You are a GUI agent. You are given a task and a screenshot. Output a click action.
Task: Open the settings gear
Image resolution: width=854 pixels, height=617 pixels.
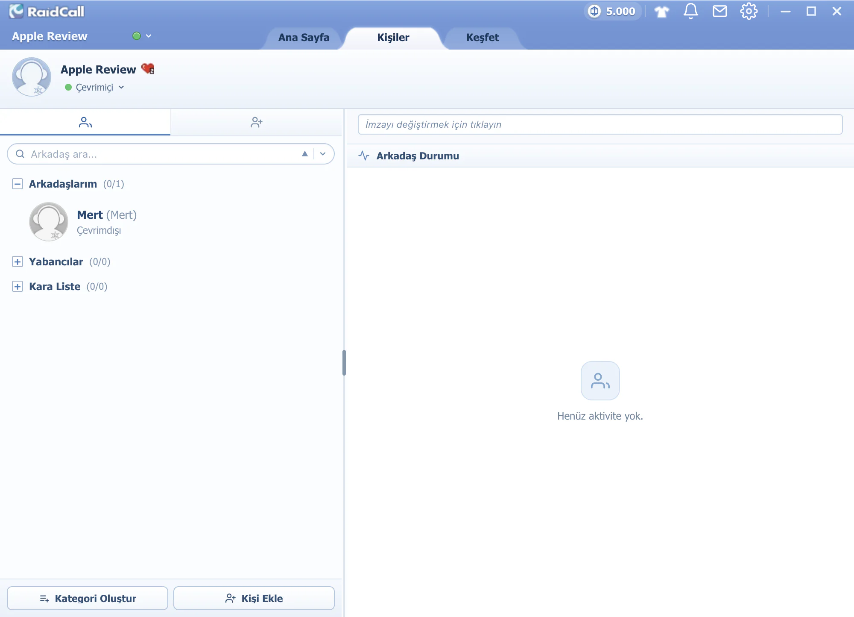coord(749,11)
